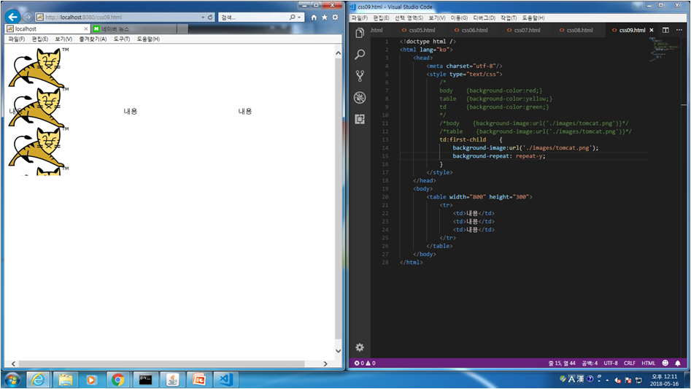The image size is (691, 389).
Task: Click the errors and warnings status indicator
Action: pyautogui.click(x=365, y=363)
